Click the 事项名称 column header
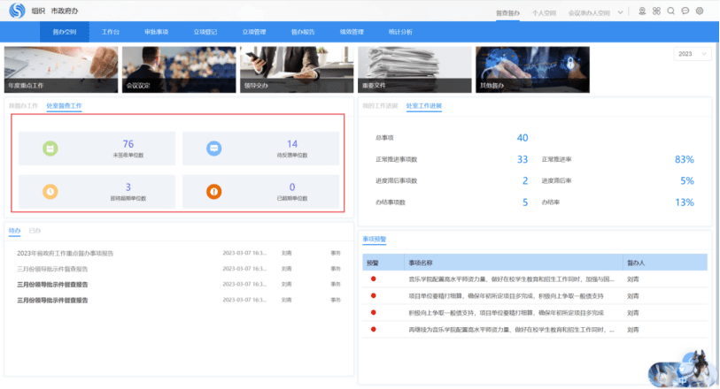This screenshot has height=389, width=720. click(x=421, y=263)
